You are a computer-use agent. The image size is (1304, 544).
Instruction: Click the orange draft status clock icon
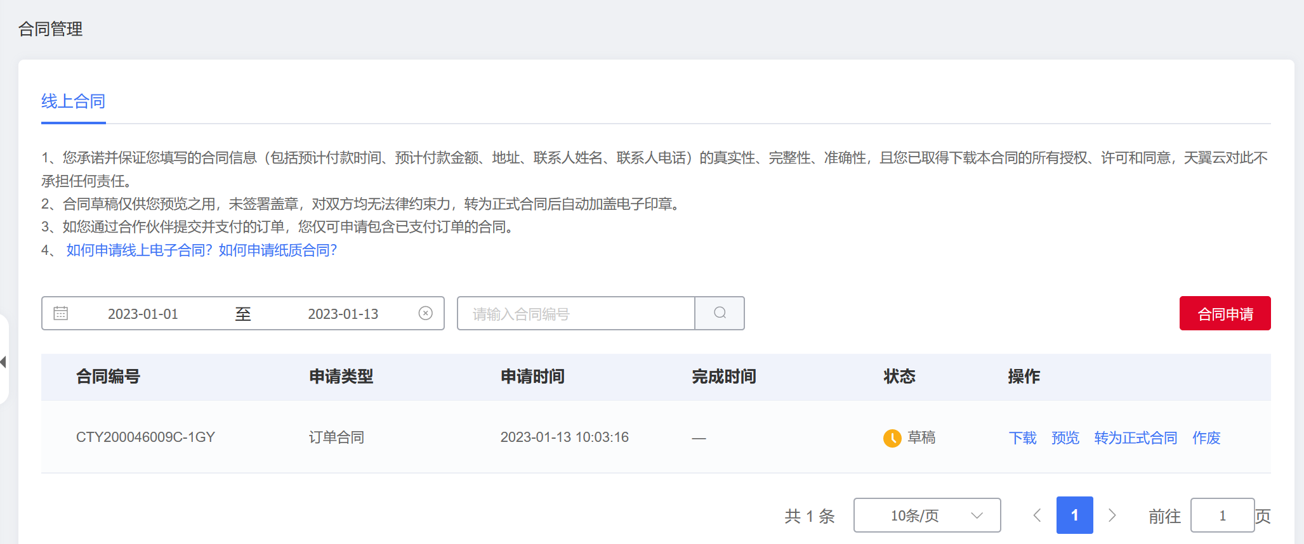pos(892,438)
